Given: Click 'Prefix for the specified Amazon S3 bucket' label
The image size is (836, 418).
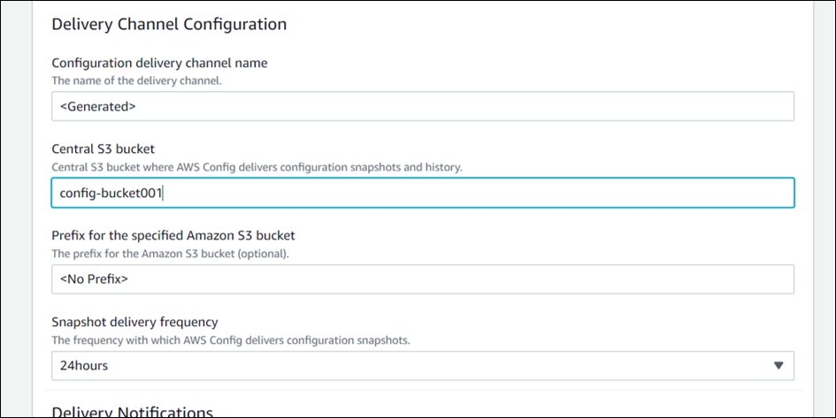Looking at the screenshot, I should (173, 236).
